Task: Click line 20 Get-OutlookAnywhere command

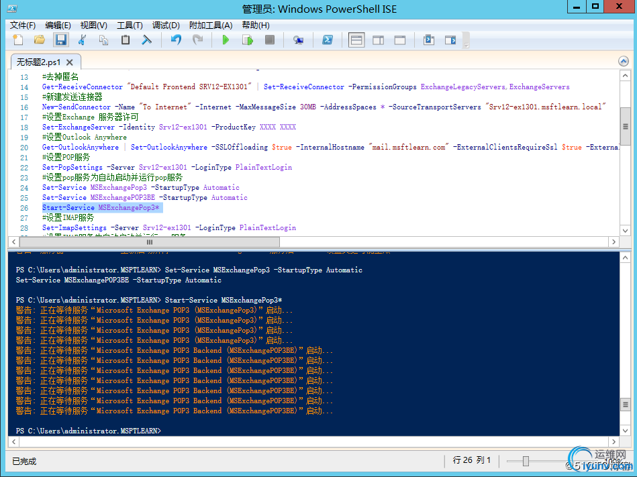Action: coord(330,148)
